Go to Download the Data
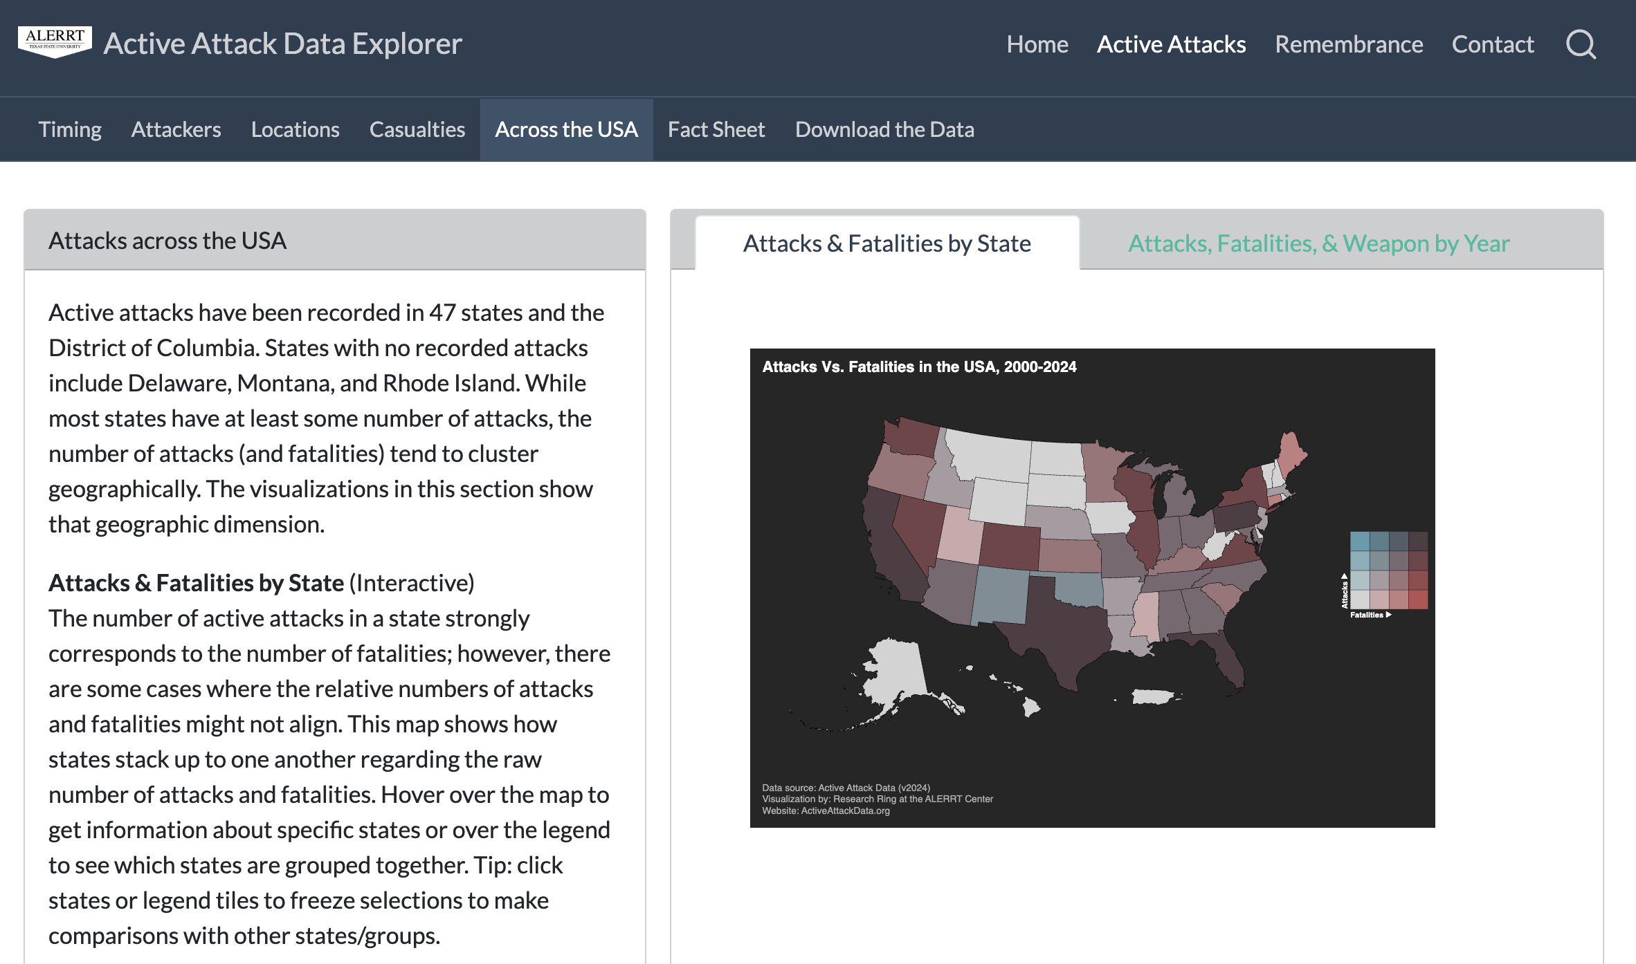The height and width of the screenshot is (964, 1636). [x=884, y=129]
